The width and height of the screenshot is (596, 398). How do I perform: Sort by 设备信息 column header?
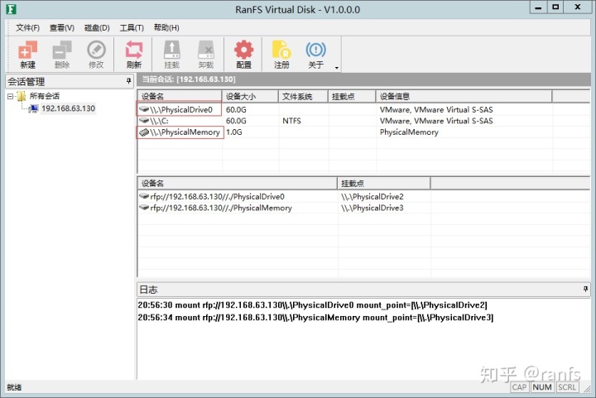coord(464,97)
